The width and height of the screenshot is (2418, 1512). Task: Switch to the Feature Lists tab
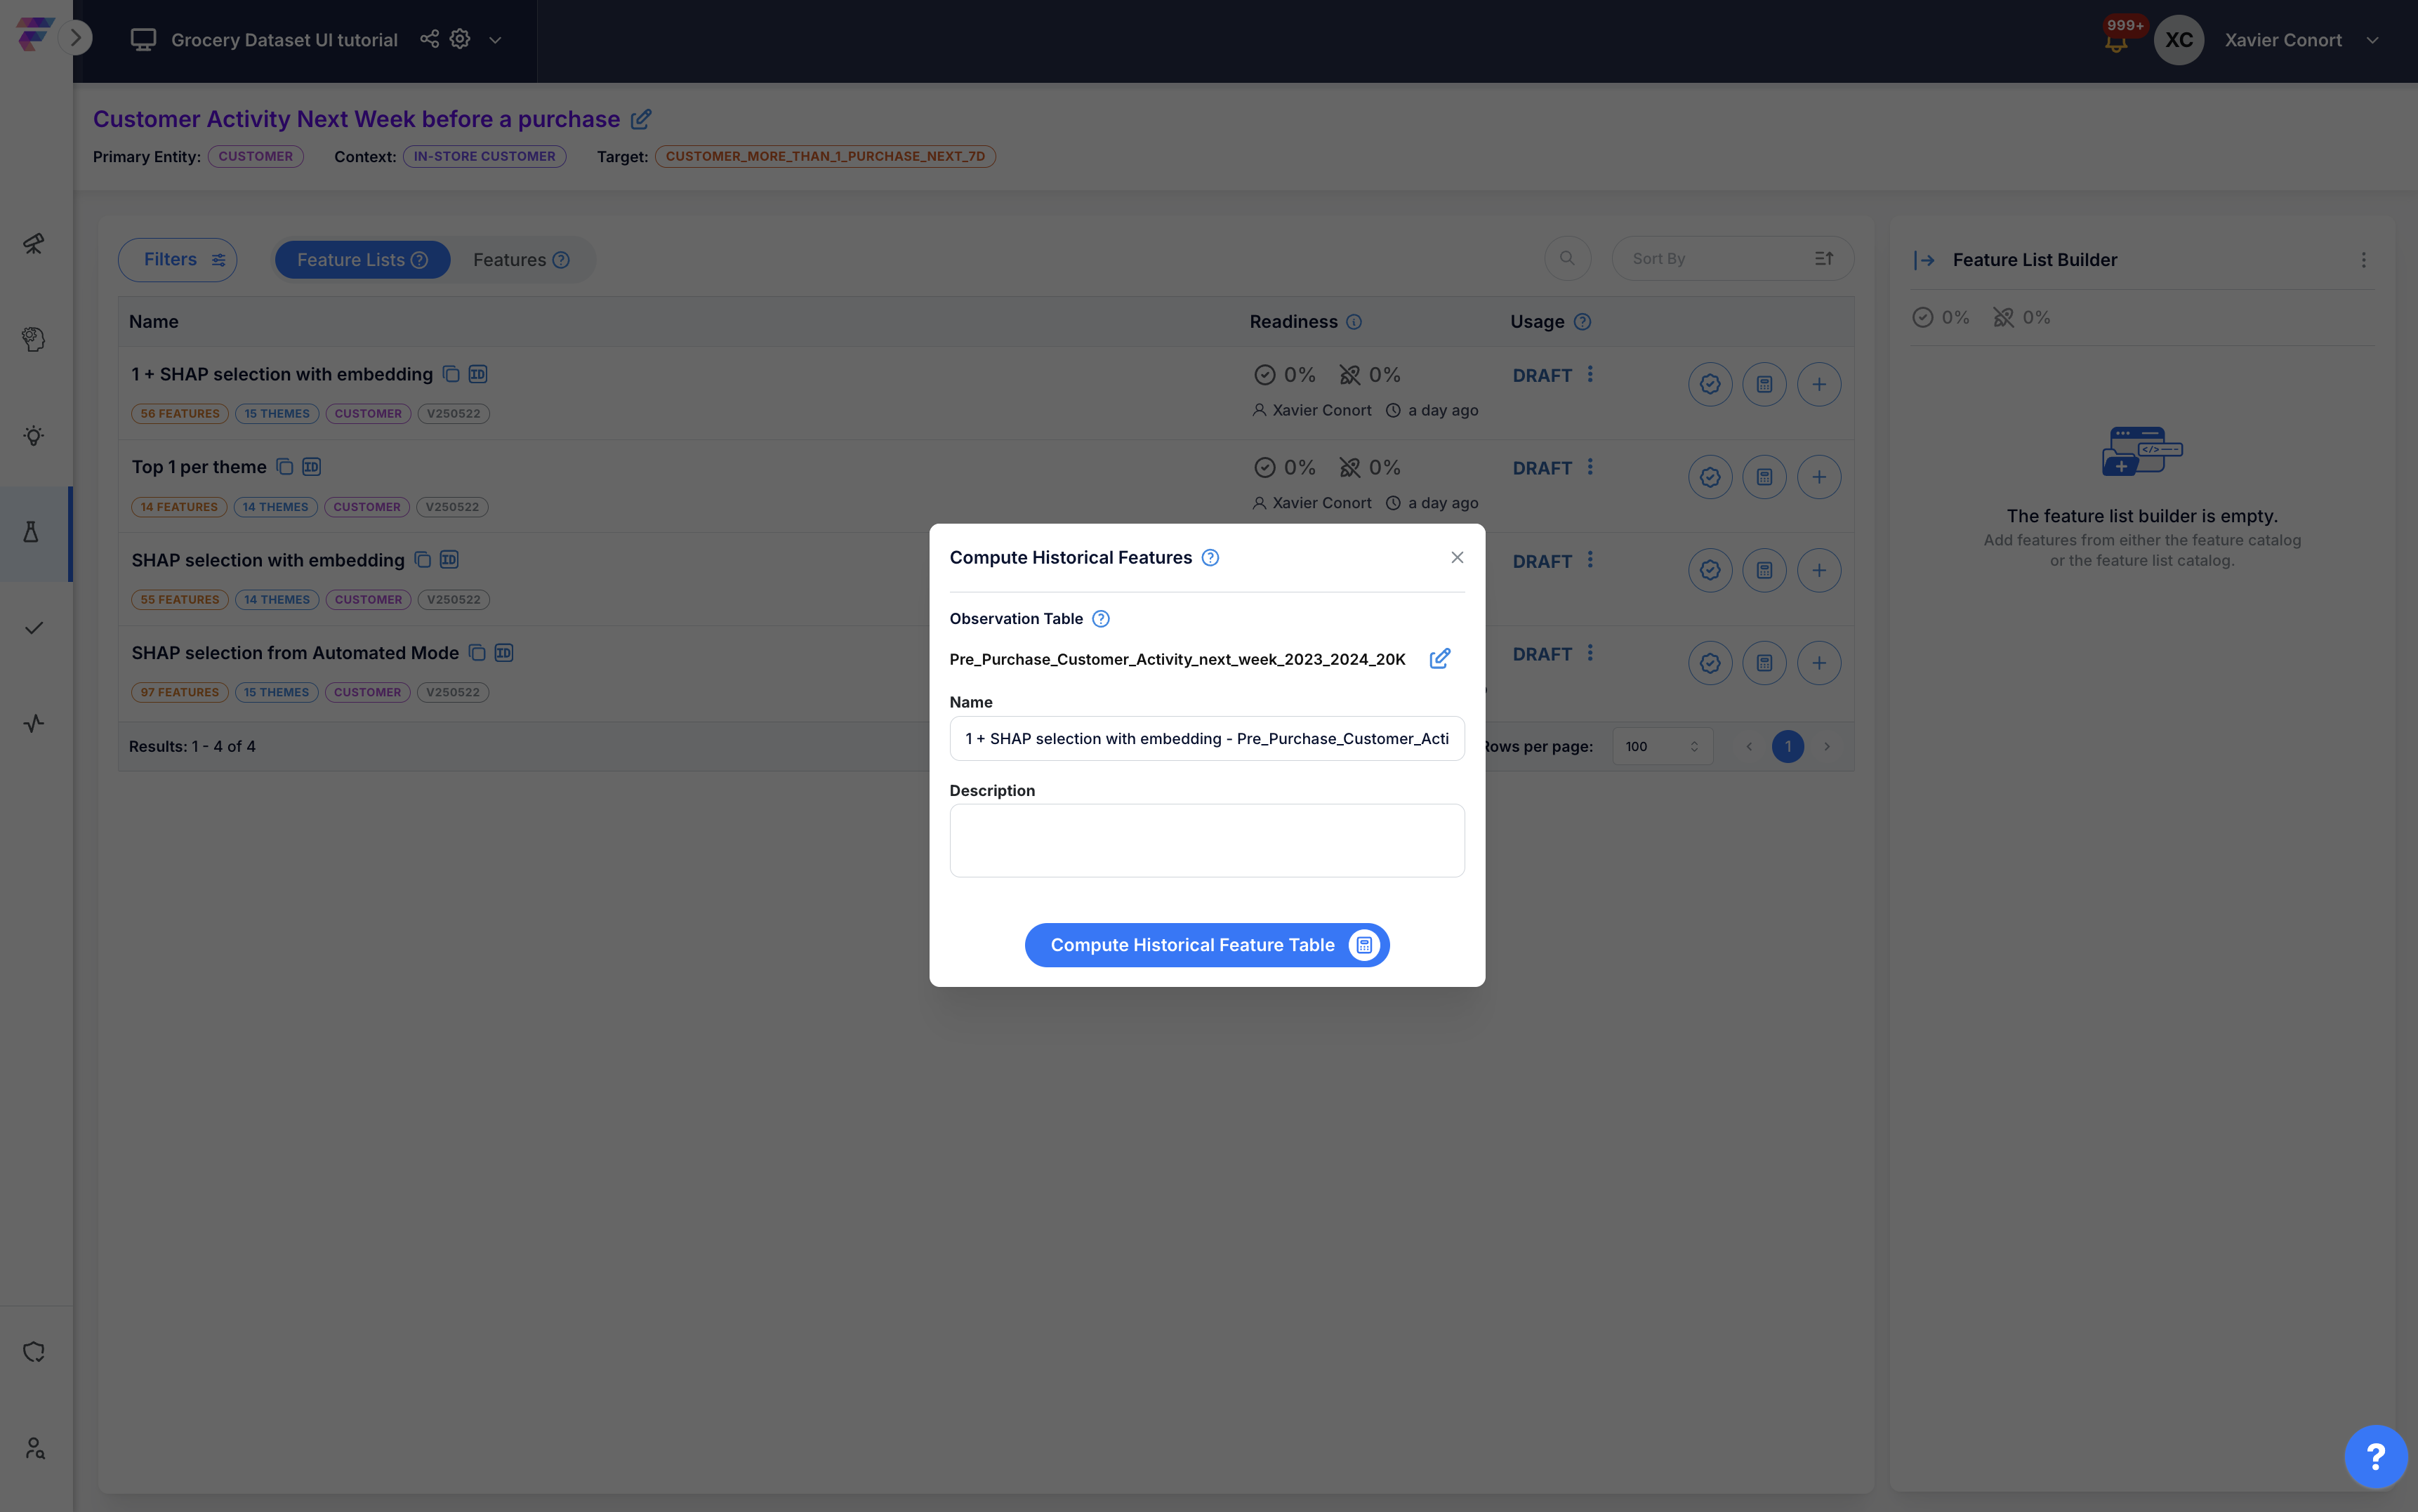point(362,260)
